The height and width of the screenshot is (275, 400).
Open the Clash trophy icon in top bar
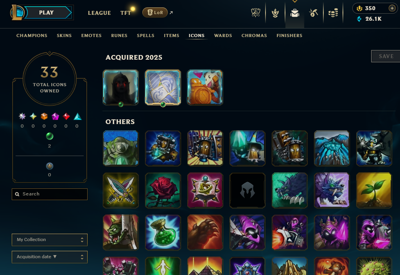point(256,13)
